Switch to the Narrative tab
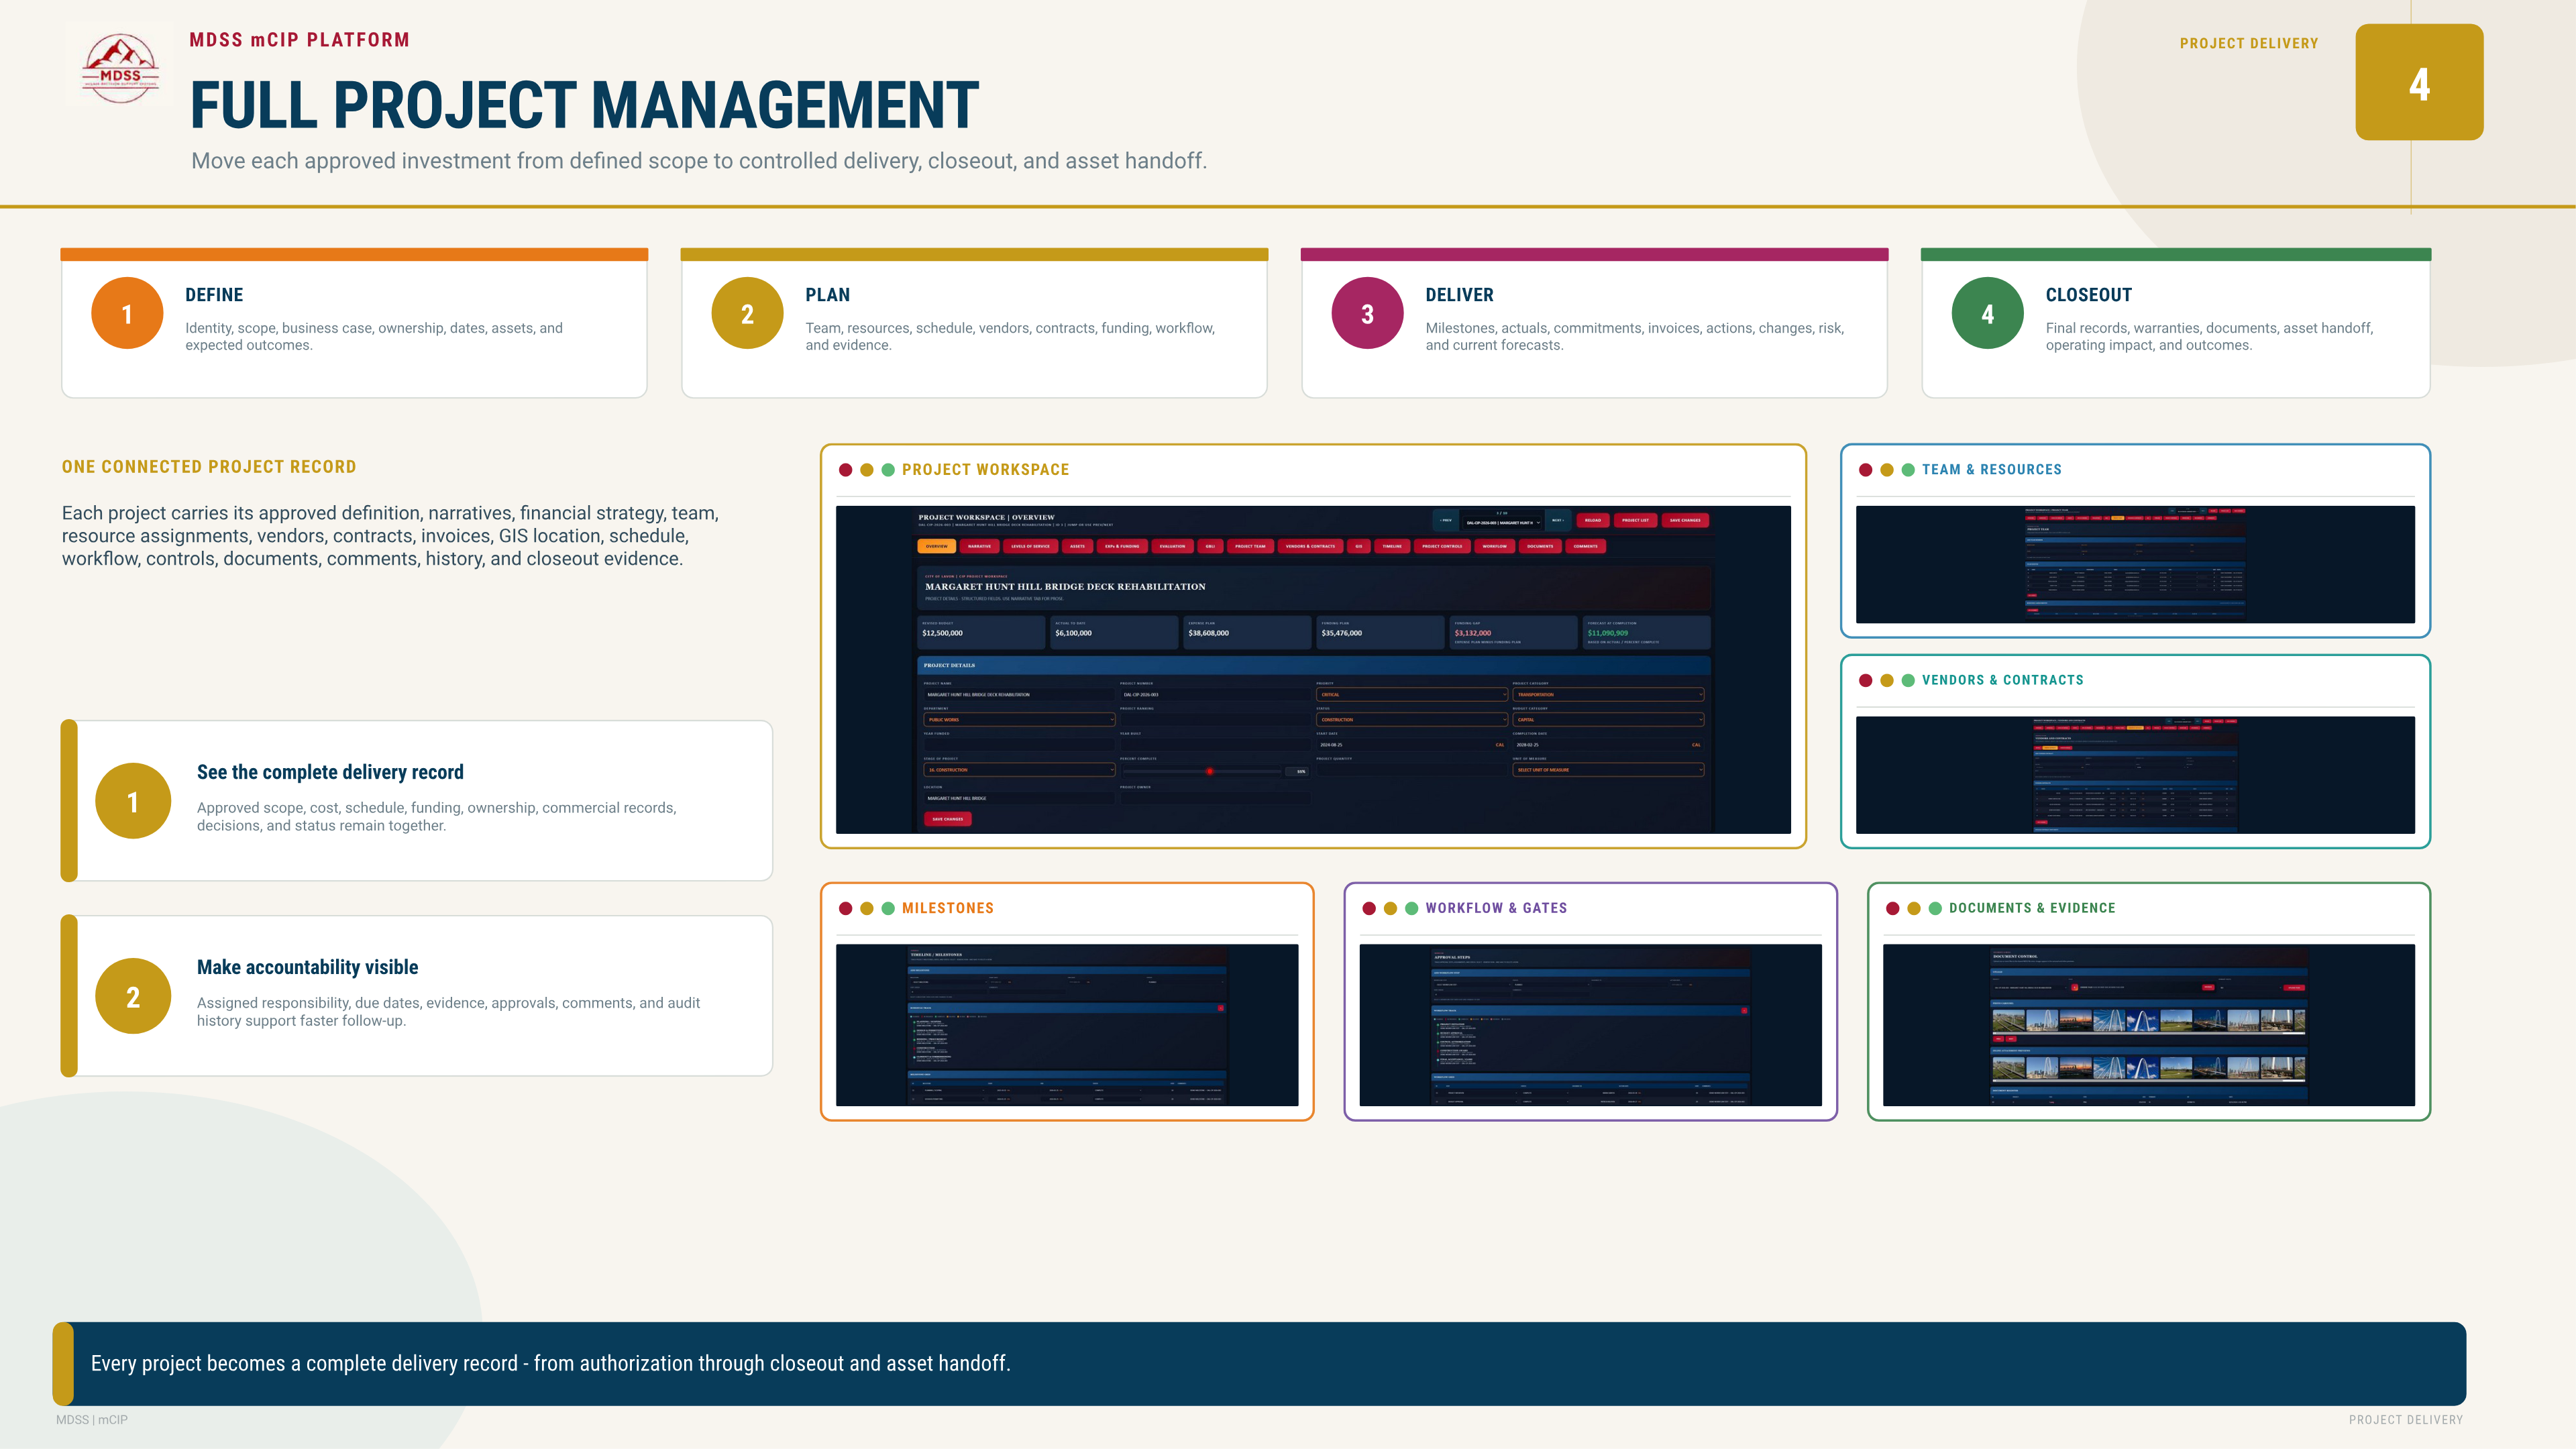Viewport: 2576px width, 1449px height. 980,546
